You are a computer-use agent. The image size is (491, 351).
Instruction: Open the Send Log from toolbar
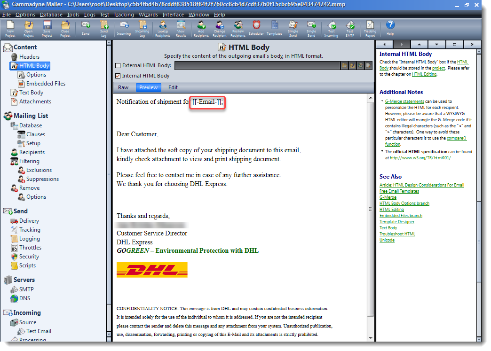coord(103,29)
